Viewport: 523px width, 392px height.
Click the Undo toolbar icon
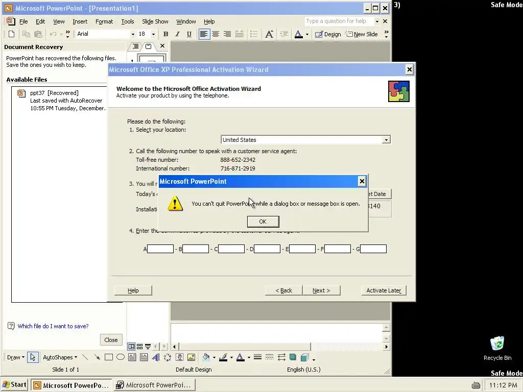tap(53, 34)
